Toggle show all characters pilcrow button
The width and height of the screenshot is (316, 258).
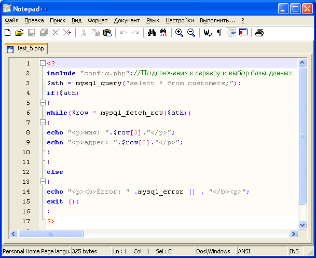point(219,33)
